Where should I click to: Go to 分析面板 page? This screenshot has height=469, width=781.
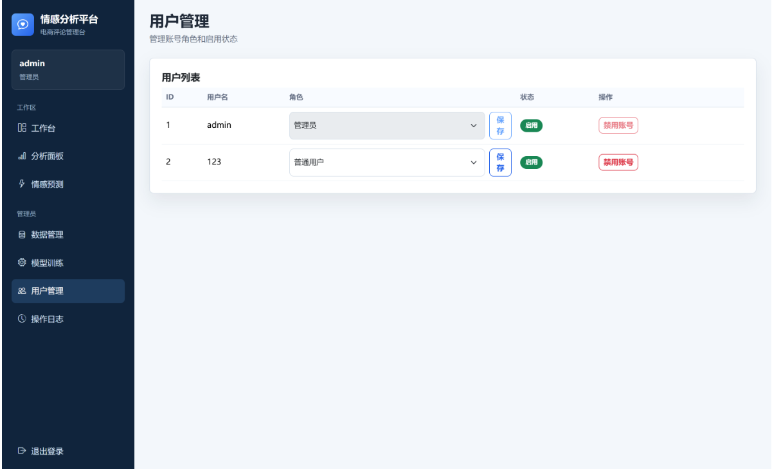pos(68,156)
